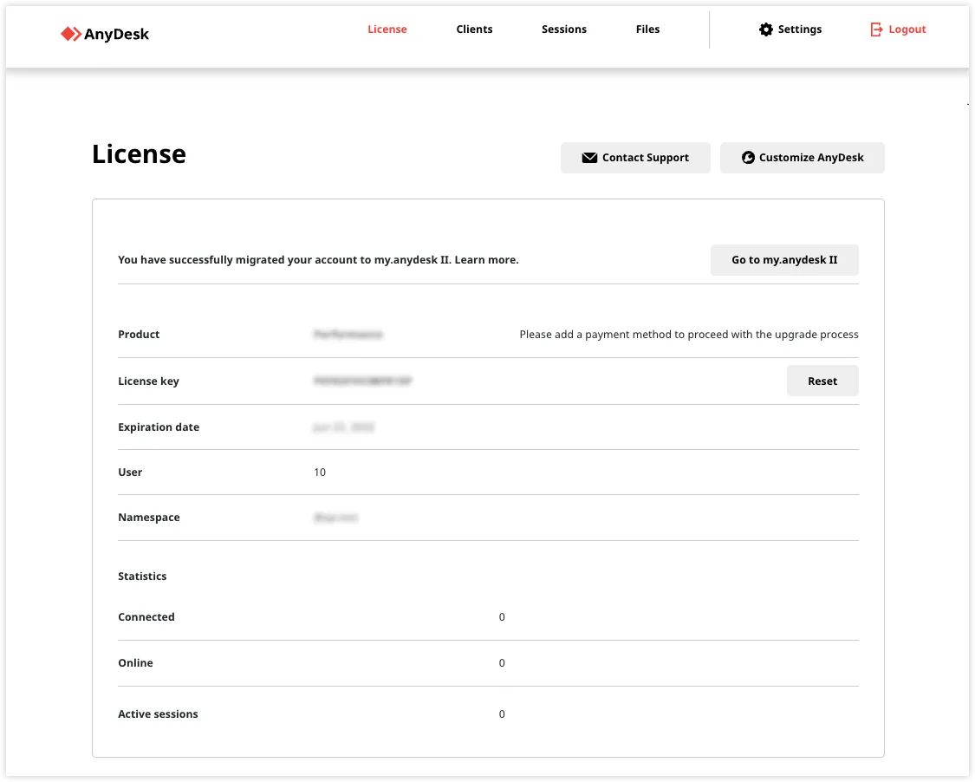Click the Expiration date value
This screenshot has width=975, height=782.
pos(343,427)
